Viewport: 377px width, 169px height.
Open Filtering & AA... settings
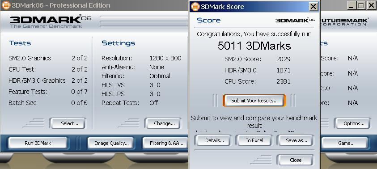click(x=166, y=143)
